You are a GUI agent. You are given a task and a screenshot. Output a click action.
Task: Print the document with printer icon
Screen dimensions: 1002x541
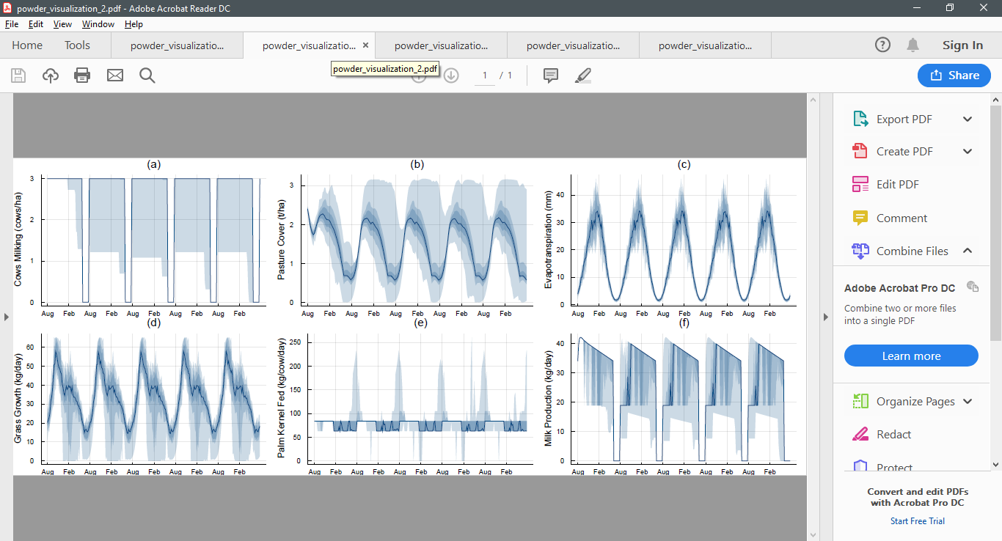(82, 76)
